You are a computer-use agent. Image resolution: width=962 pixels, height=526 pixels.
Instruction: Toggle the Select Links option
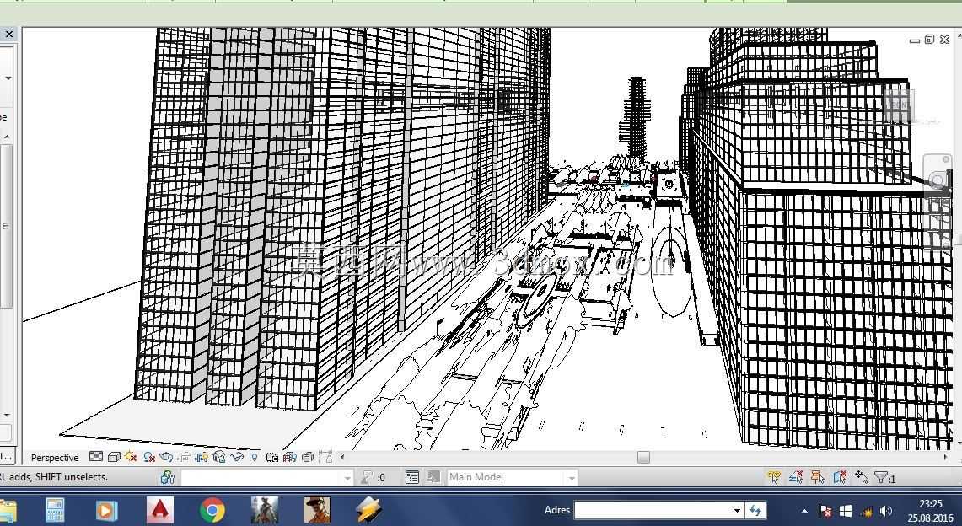[774, 476]
